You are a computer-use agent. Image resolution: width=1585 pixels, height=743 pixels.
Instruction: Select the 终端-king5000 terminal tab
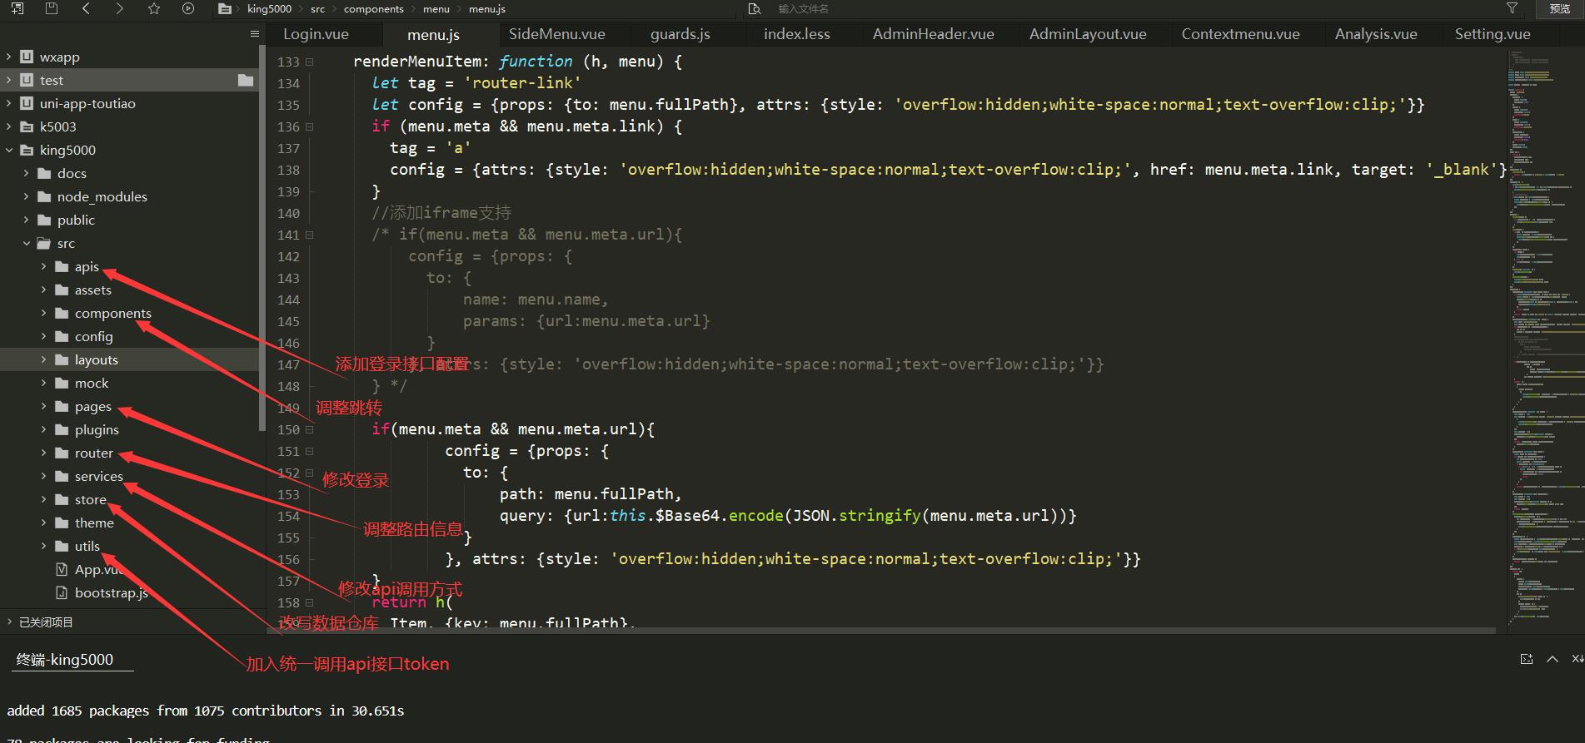65,660
